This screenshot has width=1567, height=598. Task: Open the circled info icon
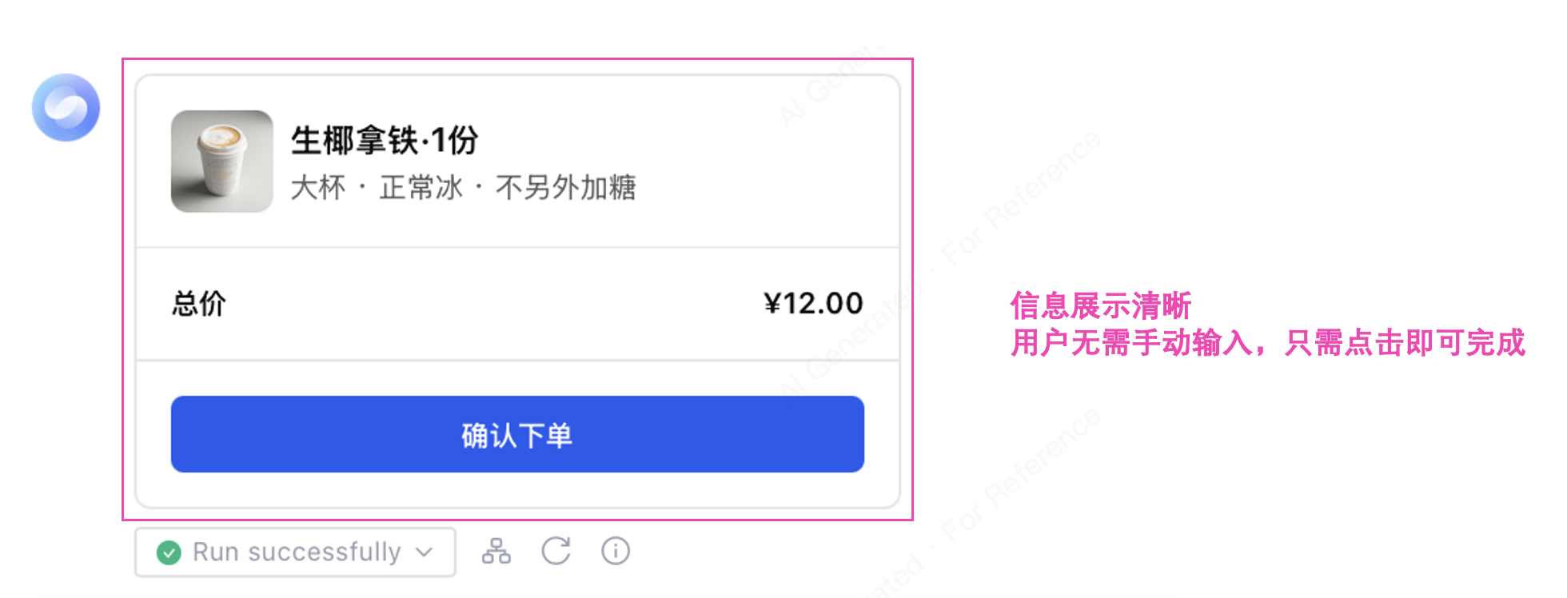(x=616, y=551)
